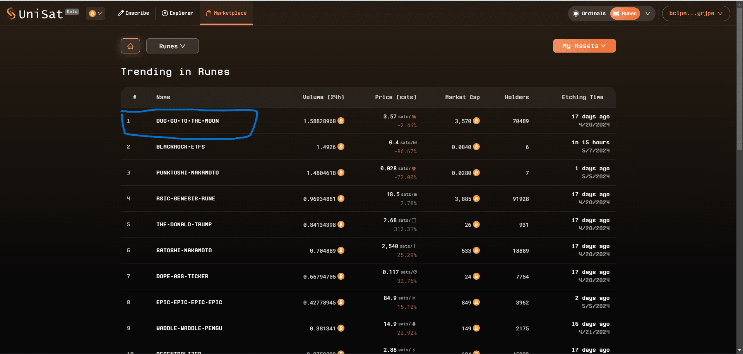Click holders count 70489
This screenshot has width=743, height=354.
pyautogui.click(x=520, y=121)
